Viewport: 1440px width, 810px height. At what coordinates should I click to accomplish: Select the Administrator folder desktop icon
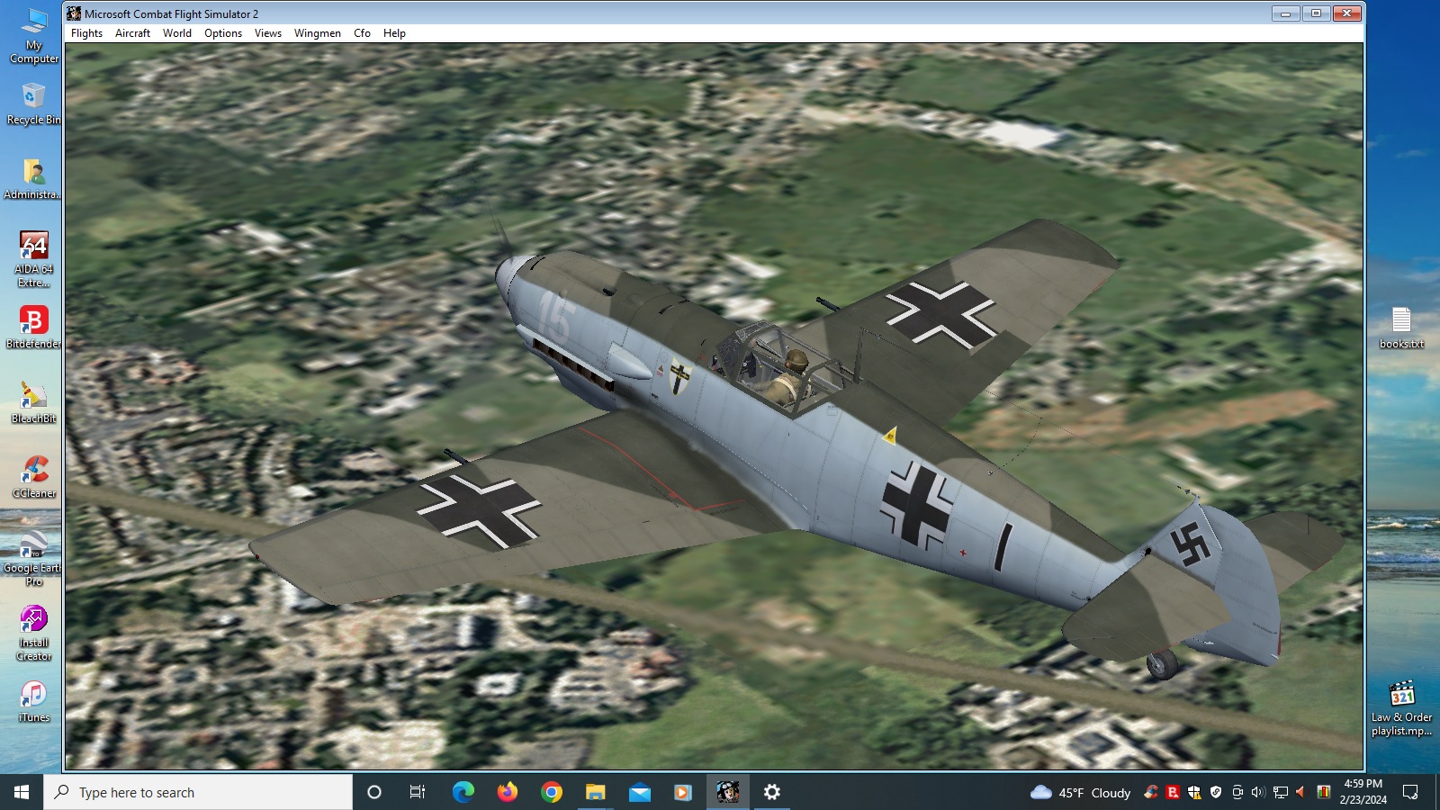click(33, 178)
